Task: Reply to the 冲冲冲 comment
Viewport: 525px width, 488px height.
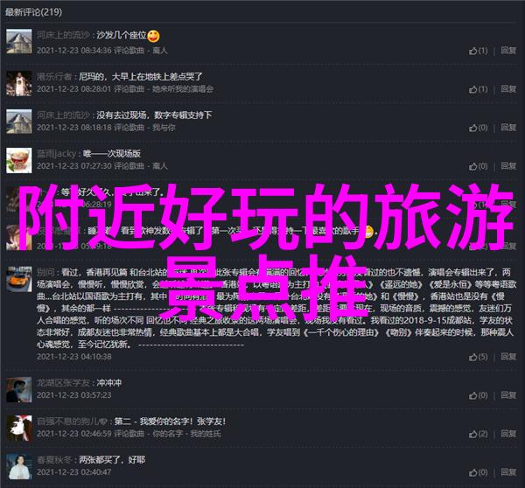Action: pyautogui.click(x=508, y=395)
